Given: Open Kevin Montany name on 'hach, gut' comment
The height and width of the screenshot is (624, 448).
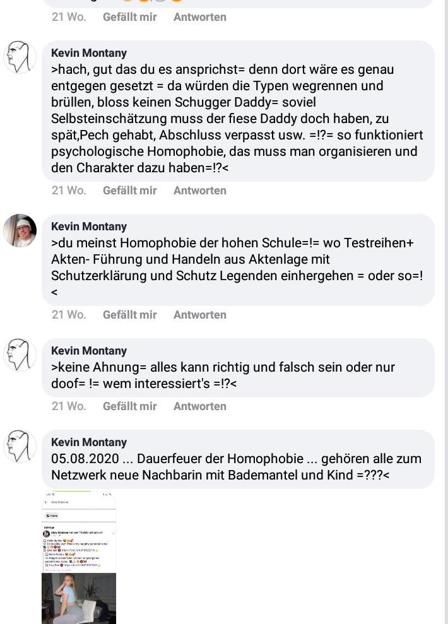Looking at the screenshot, I should [x=89, y=53].
